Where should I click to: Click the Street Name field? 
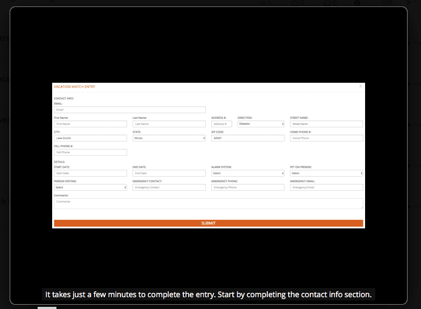(326, 124)
